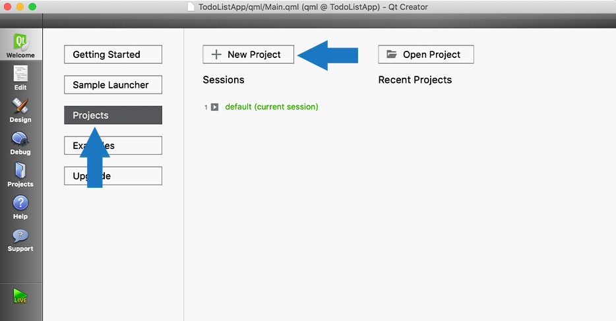
Task: Click the folder icon in Open Project
Action: pos(391,54)
